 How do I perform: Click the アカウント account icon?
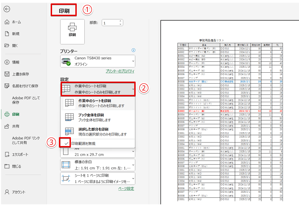coord(7,192)
